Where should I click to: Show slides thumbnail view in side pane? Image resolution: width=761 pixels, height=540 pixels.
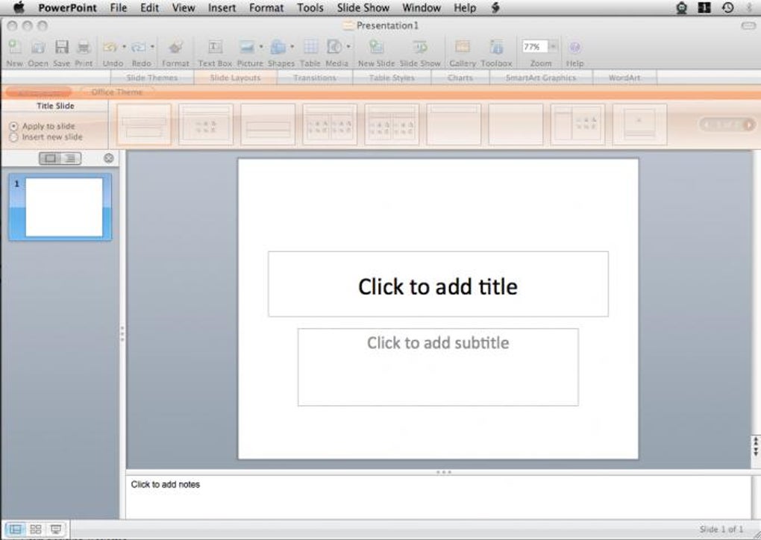point(50,158)
